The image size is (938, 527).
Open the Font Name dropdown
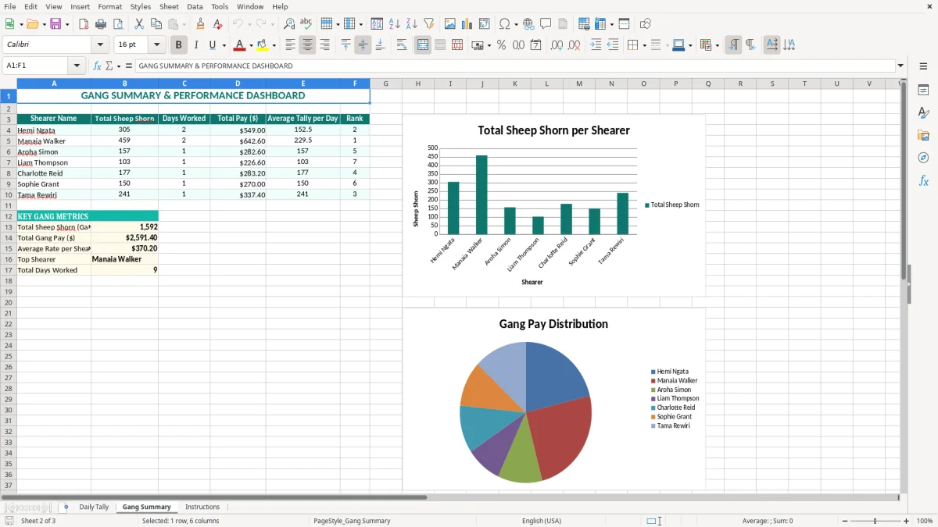pos(100,45)
